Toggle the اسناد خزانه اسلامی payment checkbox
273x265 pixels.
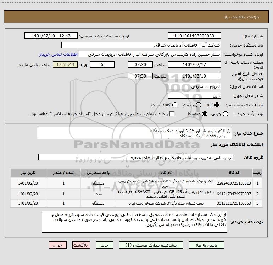172,114
